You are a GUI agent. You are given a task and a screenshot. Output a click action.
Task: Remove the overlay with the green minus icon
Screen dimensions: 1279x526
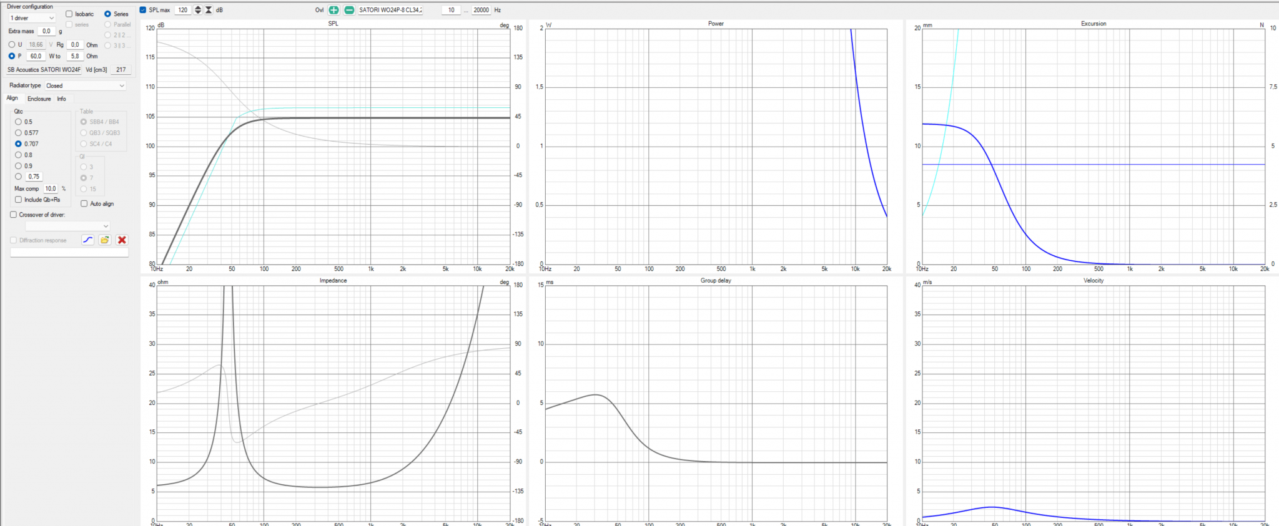(350, 10)
